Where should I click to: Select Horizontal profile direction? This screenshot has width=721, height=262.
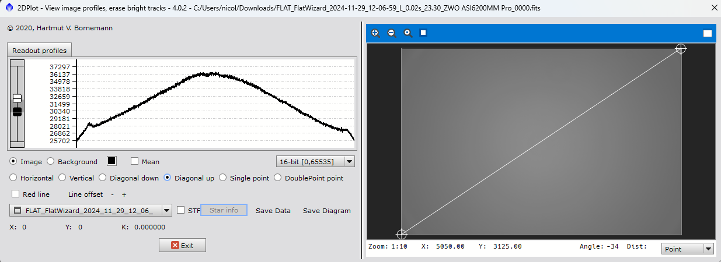click(x=13, y=178)
